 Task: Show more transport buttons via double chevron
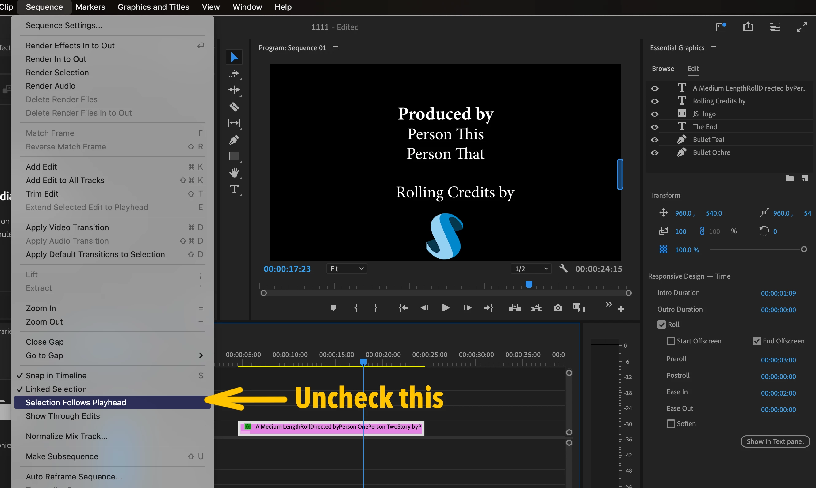[608, 305]
